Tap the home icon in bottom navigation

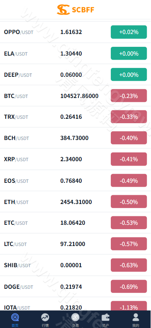tap(15, 317)
